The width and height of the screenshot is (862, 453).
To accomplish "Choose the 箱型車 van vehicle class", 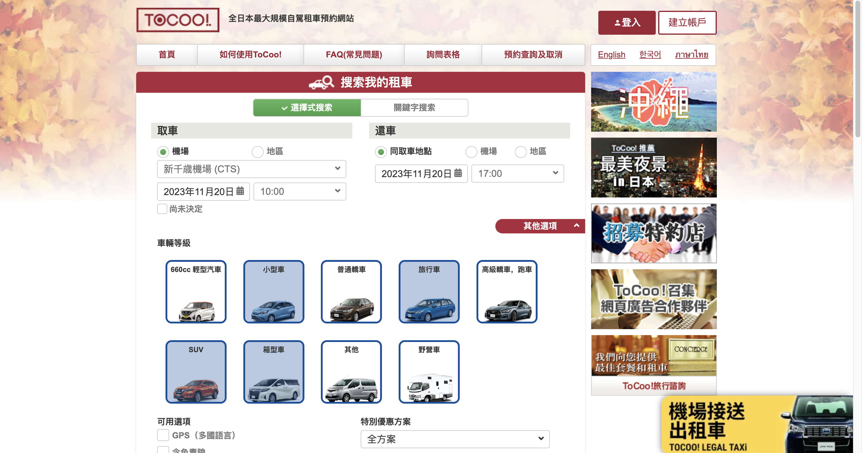I will pyautogui.click(x=274, y=372).
